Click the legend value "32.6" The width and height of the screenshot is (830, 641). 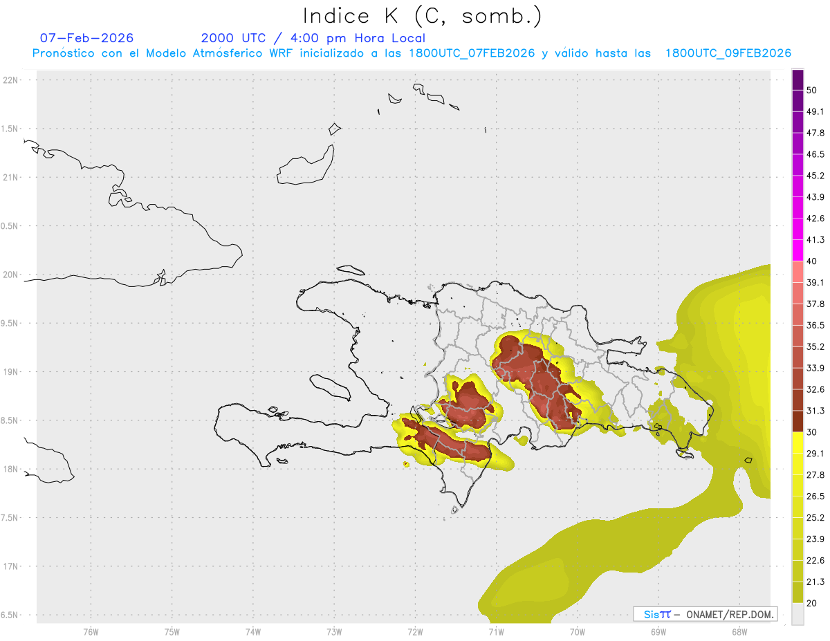click(x=816, y=390)
